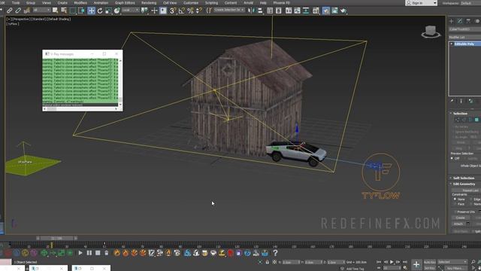Activate the Select and Place tool
The width and height of the screenshot is (481, 271).
coord(117,11)
